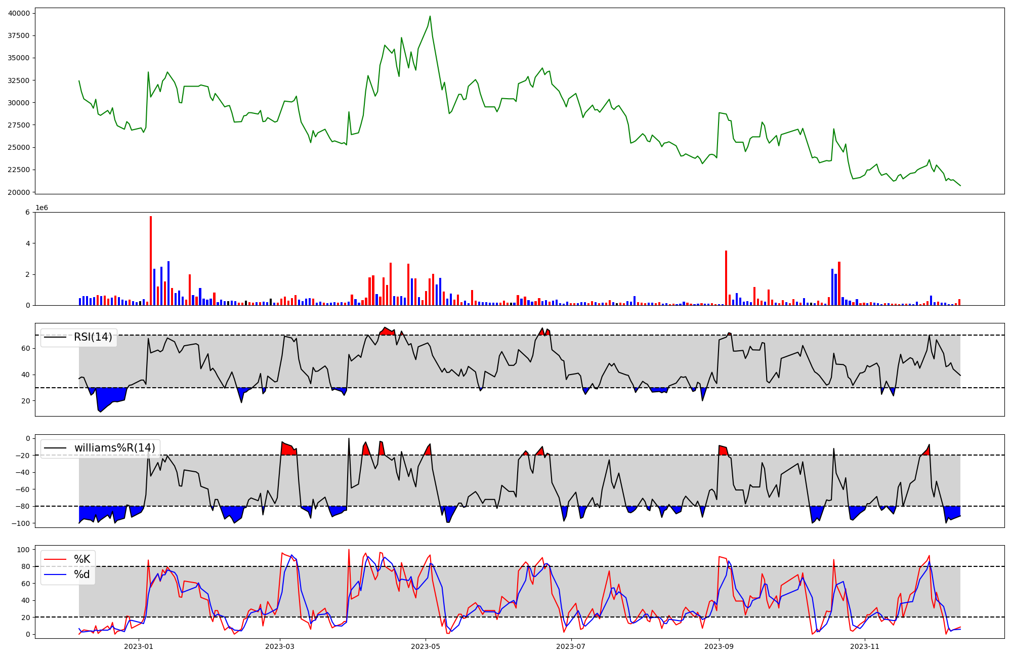Click the %K legend text
This screenshot has width=1012, height=658.
82,559
